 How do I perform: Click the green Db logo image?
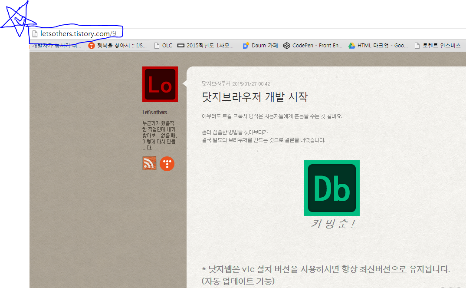(x=331, y=188)
